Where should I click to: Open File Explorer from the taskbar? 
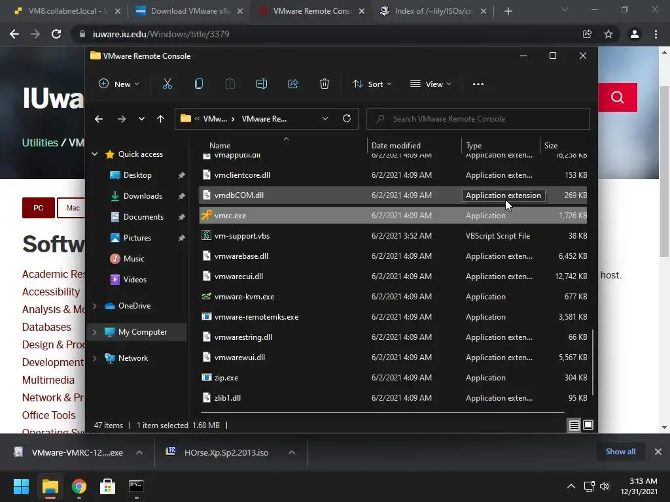coord(50,486)
